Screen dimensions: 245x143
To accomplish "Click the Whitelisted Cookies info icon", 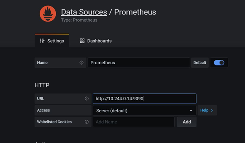I will 86,122.
